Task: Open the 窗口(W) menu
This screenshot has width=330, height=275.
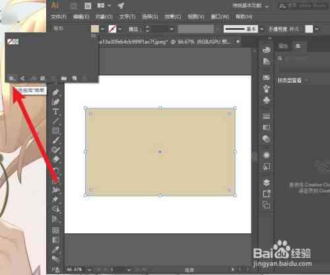Action: click(x=220, y=17)
